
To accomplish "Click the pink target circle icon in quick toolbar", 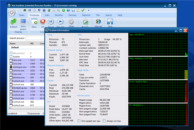I will coord(34,10).
